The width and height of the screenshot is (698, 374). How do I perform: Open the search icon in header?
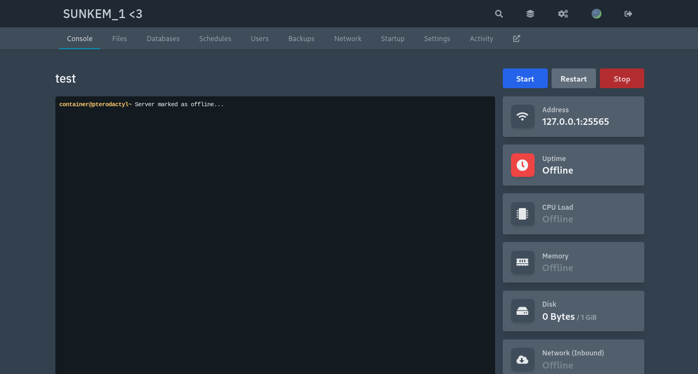click(x=499, y=14)
